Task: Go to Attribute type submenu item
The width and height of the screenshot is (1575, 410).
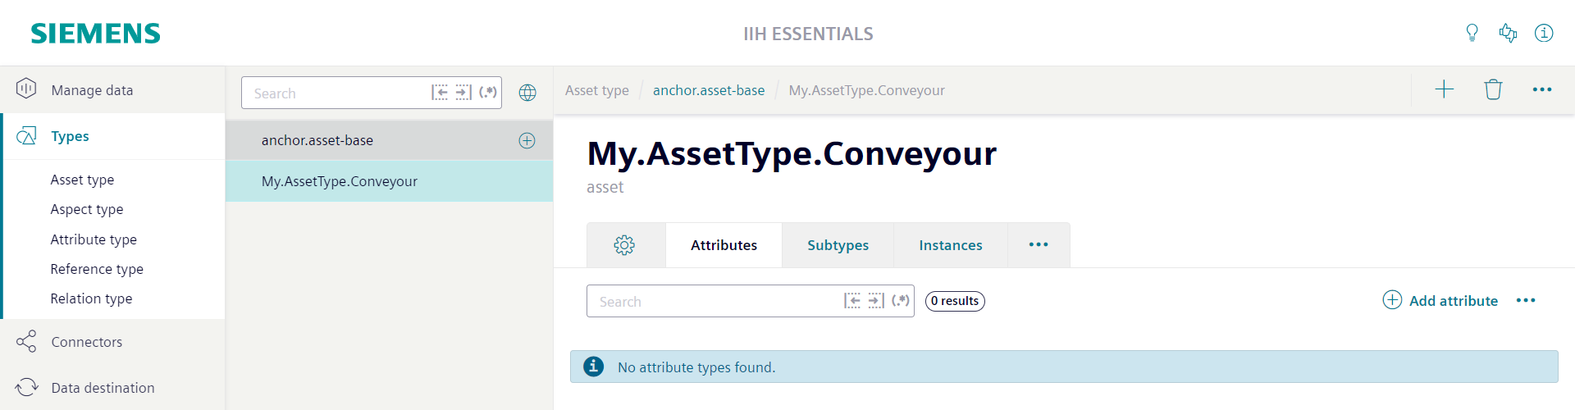Action: tap(94, 239)
